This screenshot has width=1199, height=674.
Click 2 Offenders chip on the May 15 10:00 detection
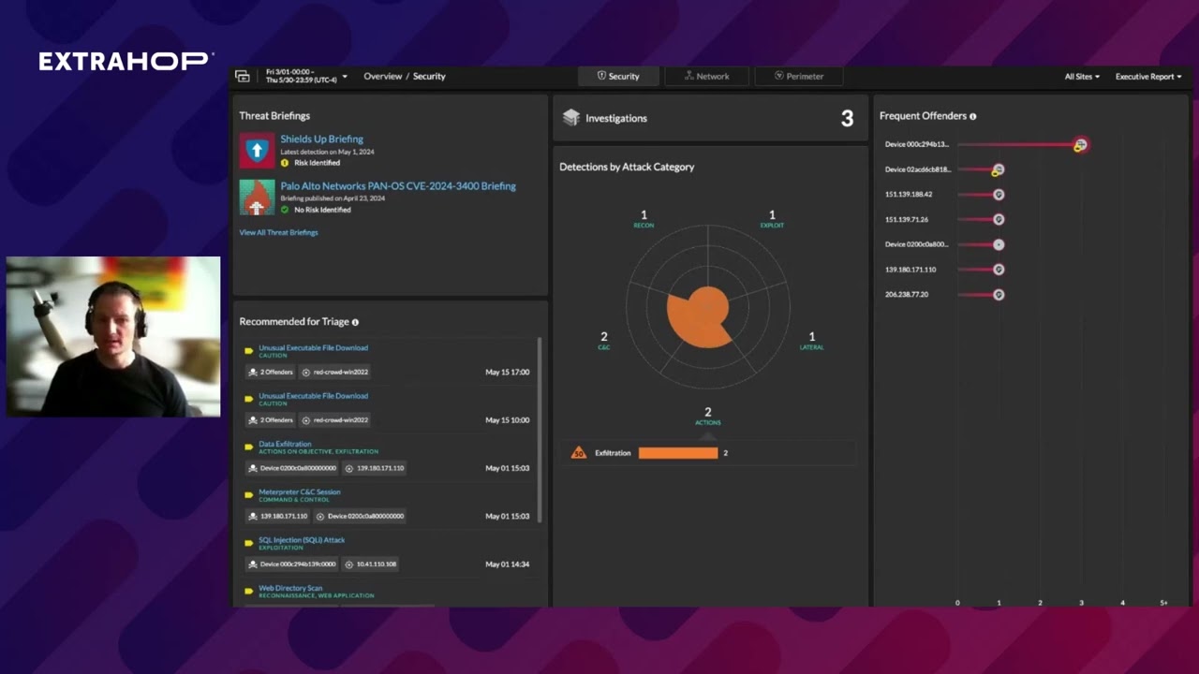click(x=271, y=420)
